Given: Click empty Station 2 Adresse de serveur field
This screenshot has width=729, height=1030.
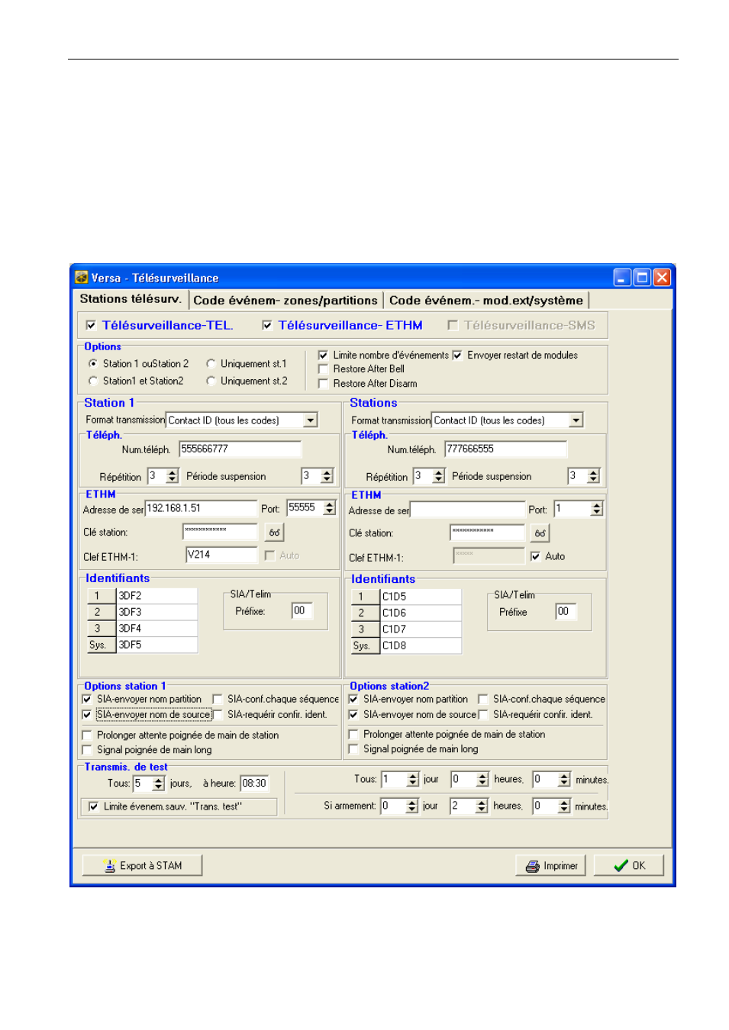Looking at the screenshot, I should click(x=468, y=510).
